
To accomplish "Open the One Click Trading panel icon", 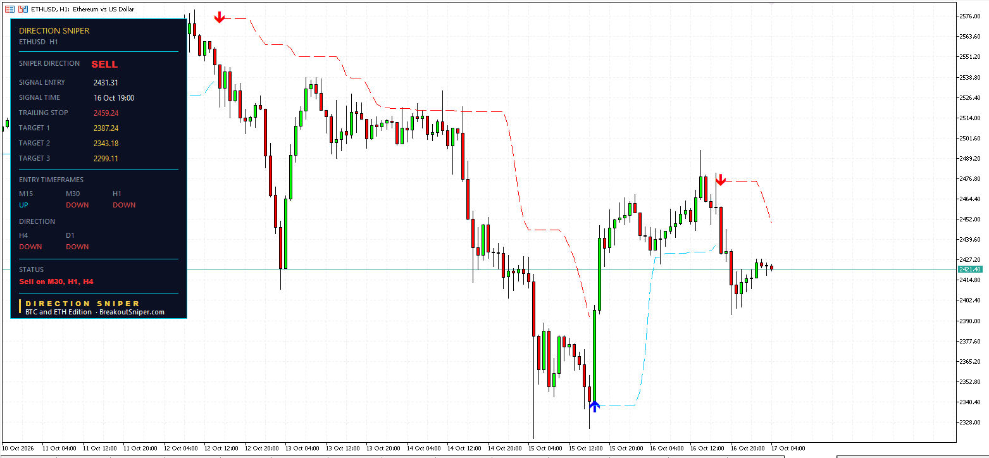I will click(9, 9).
